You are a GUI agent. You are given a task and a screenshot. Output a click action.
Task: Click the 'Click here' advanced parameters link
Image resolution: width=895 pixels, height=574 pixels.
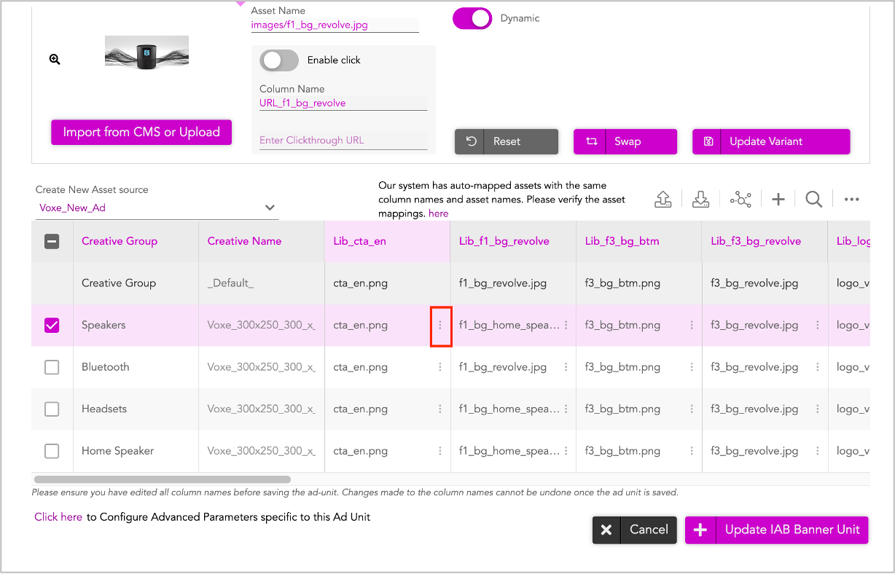(x=58, y=517)
